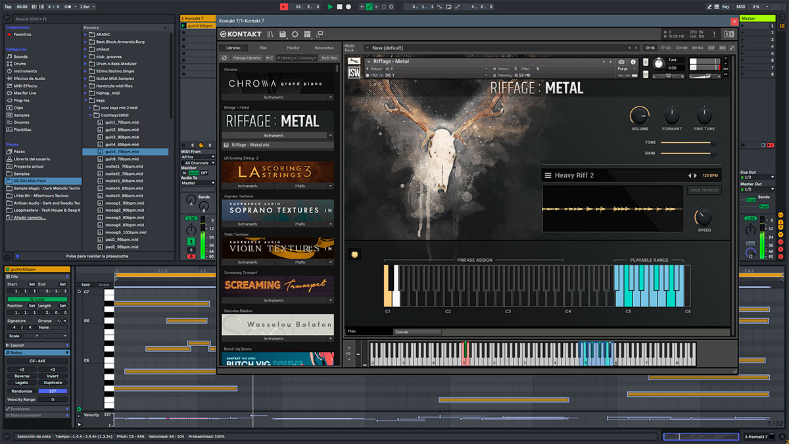Switch to the Libraries tab in Kontakt
Screen dimensions: 789x444
(x=233, y=48)
